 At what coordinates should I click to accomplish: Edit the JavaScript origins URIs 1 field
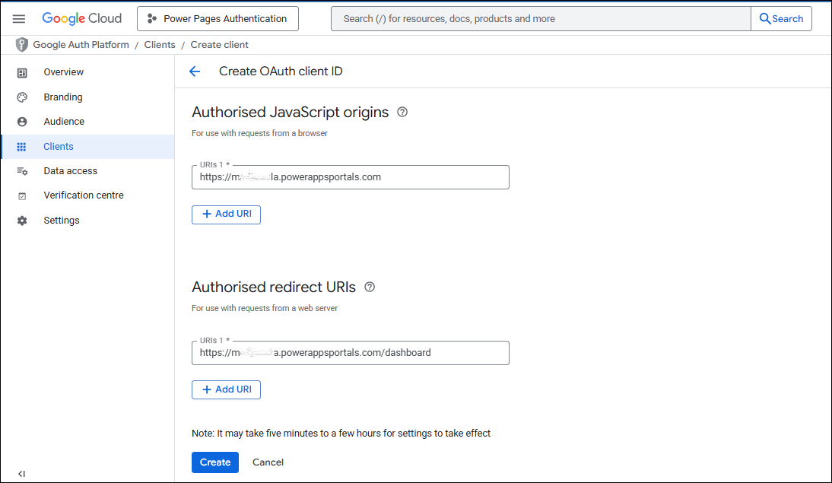pos(350,177)
